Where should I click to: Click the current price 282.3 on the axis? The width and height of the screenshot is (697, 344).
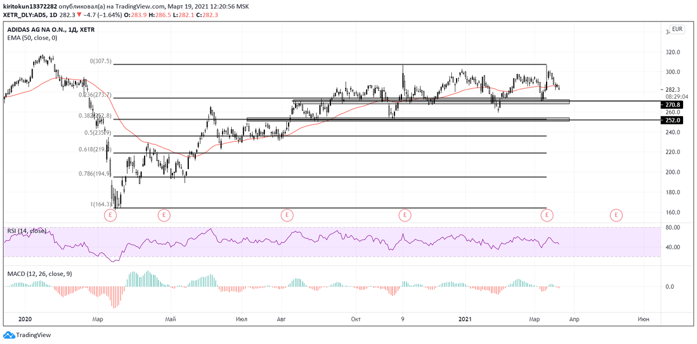pyautogui.click(x=673, y=89)
